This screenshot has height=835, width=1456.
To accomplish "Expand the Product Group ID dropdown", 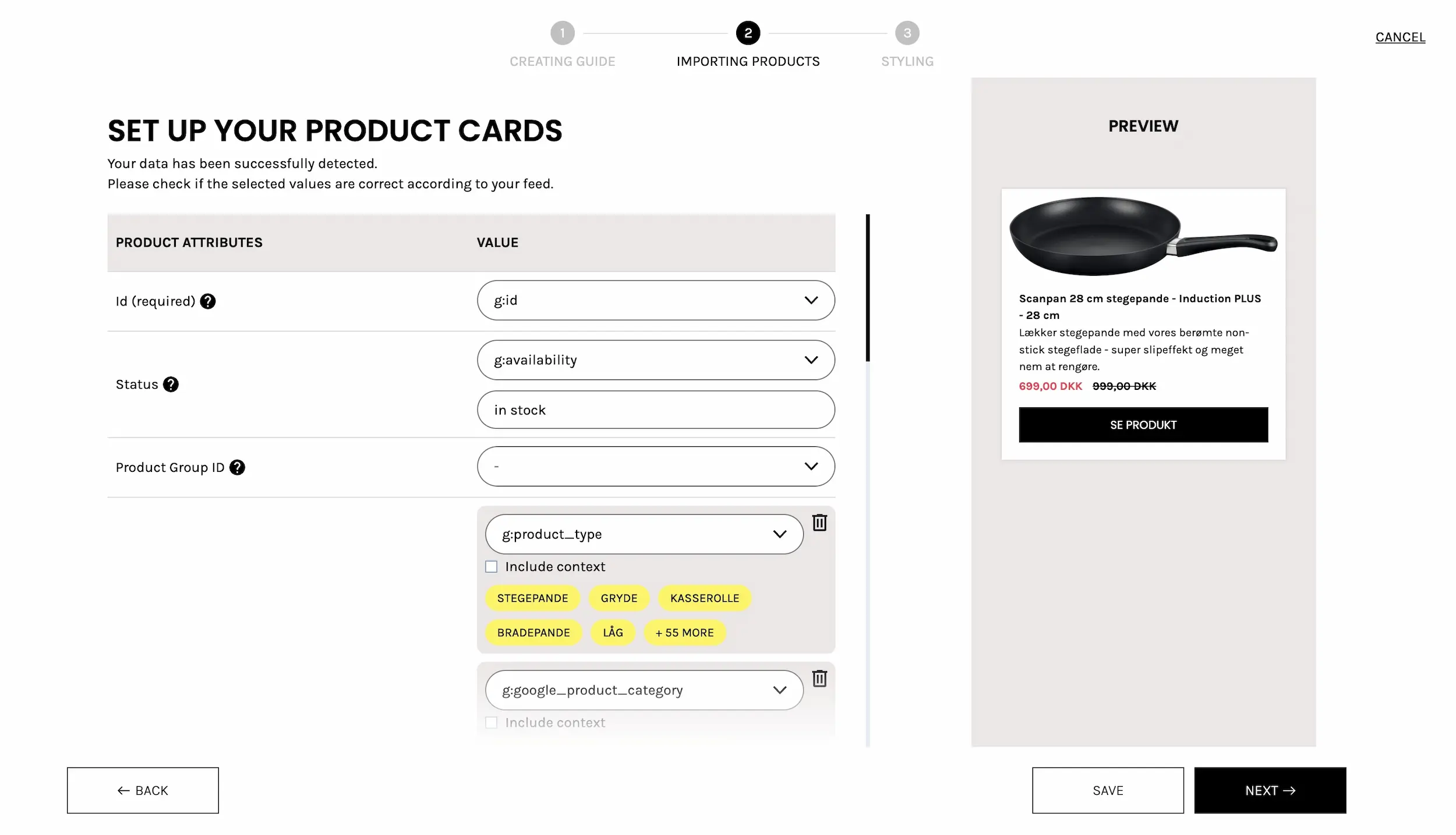I will 655,467.
